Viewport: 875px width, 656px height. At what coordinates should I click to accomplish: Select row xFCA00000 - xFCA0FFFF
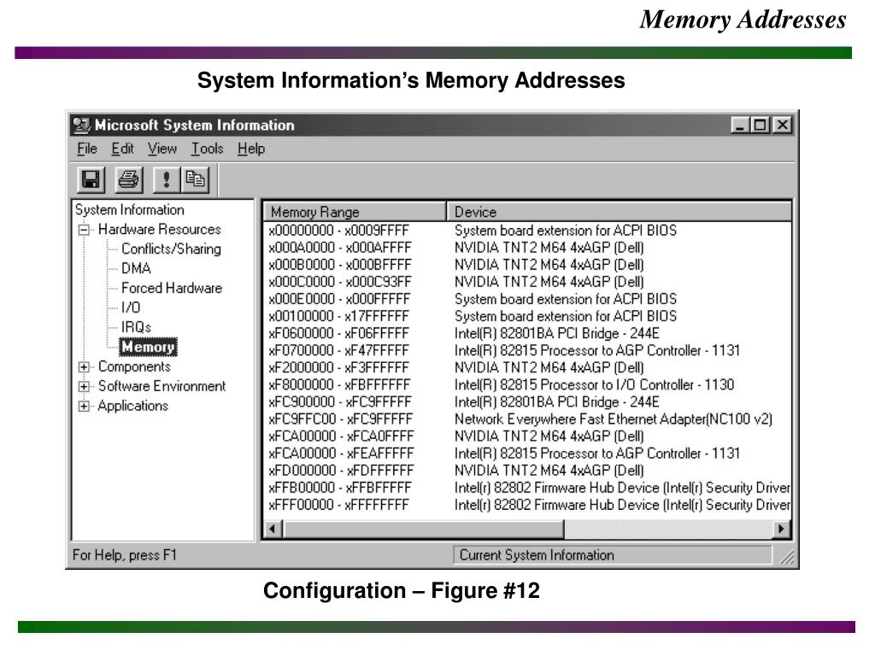click(x=527, y=436)
